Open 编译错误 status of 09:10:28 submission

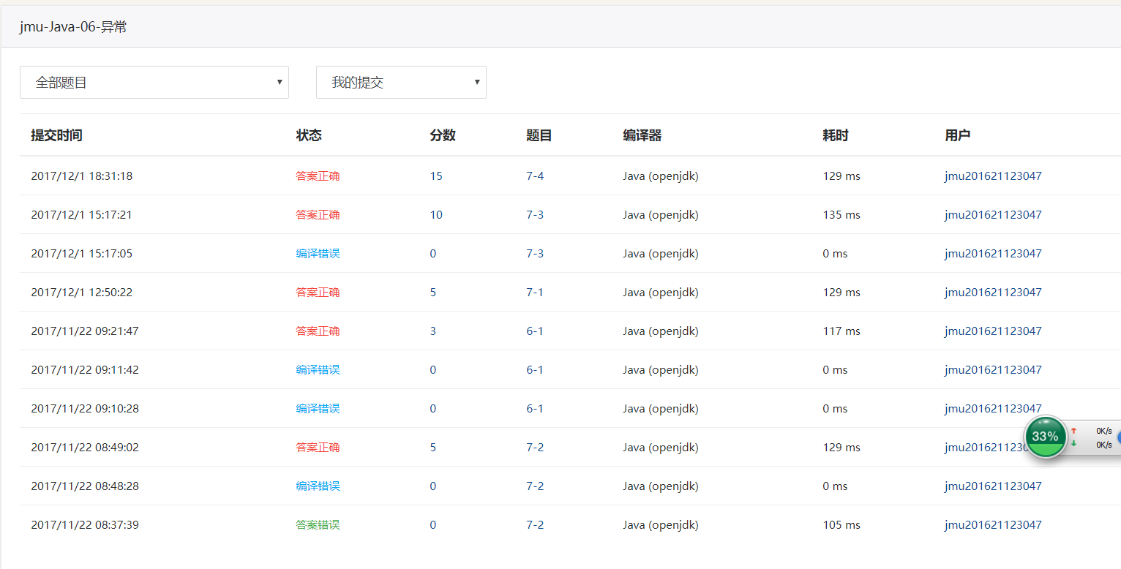[318, 409]
